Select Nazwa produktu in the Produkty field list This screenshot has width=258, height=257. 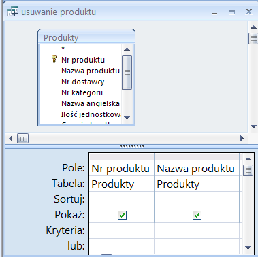pos(91,71)
